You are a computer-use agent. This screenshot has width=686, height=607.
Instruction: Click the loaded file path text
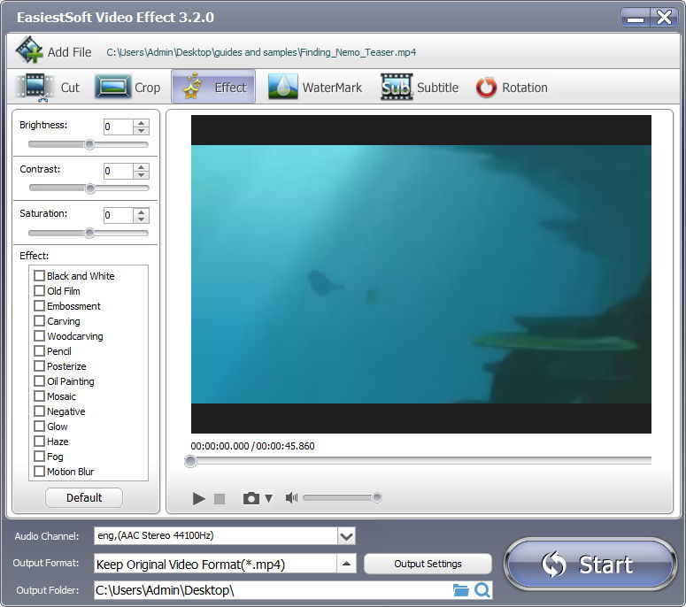[261, 52]
